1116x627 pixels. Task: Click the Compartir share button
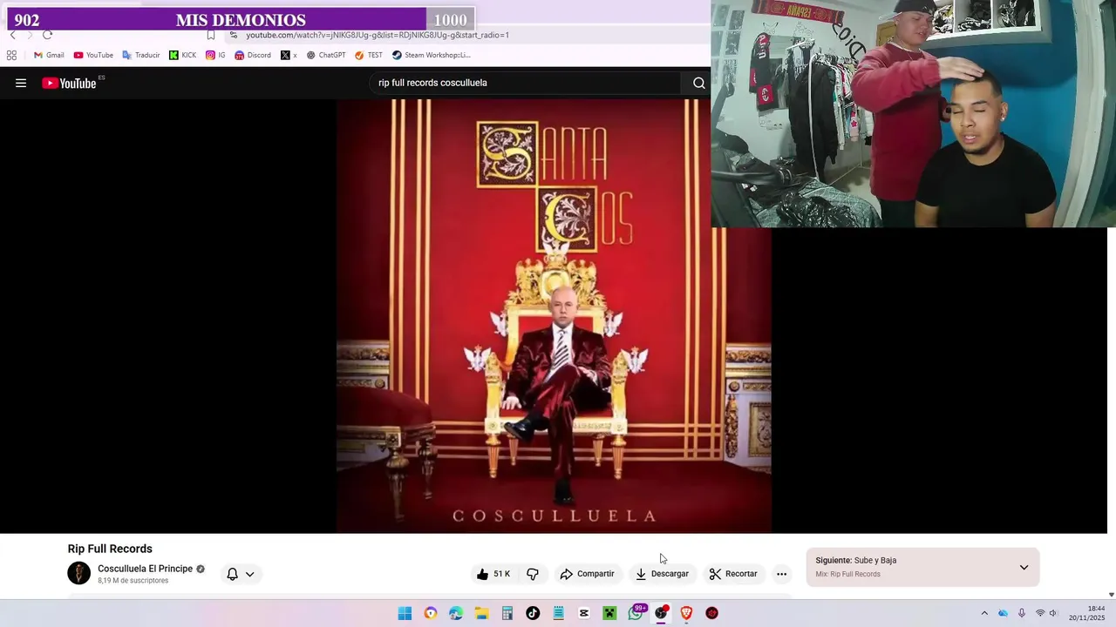coord(587,574)
